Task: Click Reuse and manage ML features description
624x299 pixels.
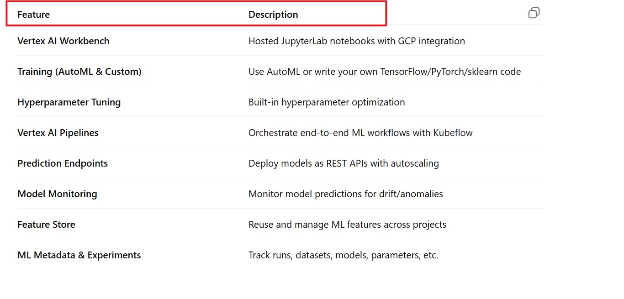Action: [347, 225]
